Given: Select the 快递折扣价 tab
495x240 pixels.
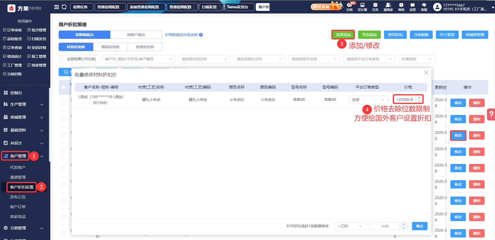Looking at the screenshot, I should (145, 47).
